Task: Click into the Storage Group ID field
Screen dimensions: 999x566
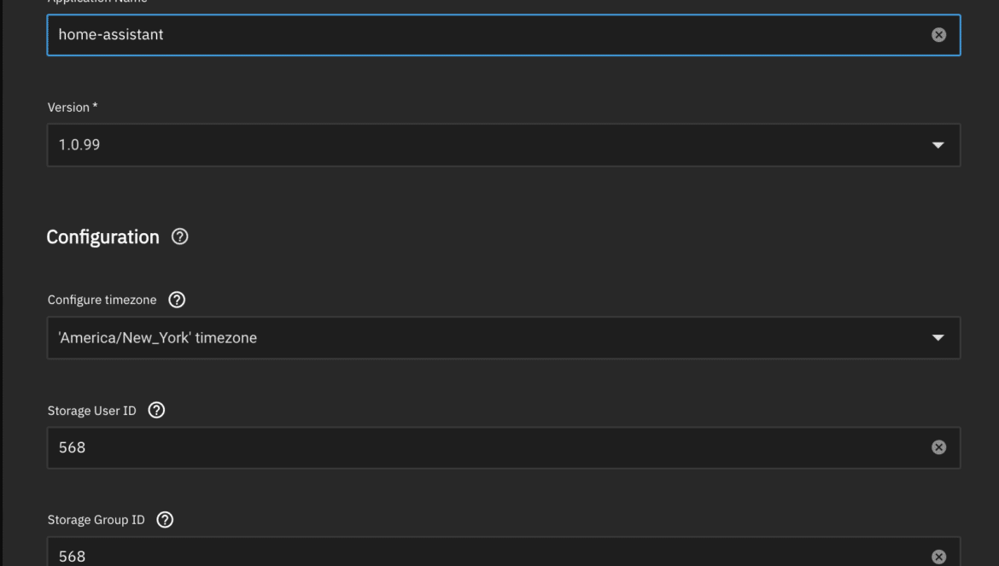Action: (x=503, y=552)
